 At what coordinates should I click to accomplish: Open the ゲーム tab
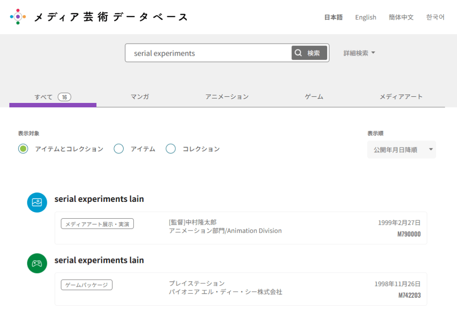pos(314,97)
